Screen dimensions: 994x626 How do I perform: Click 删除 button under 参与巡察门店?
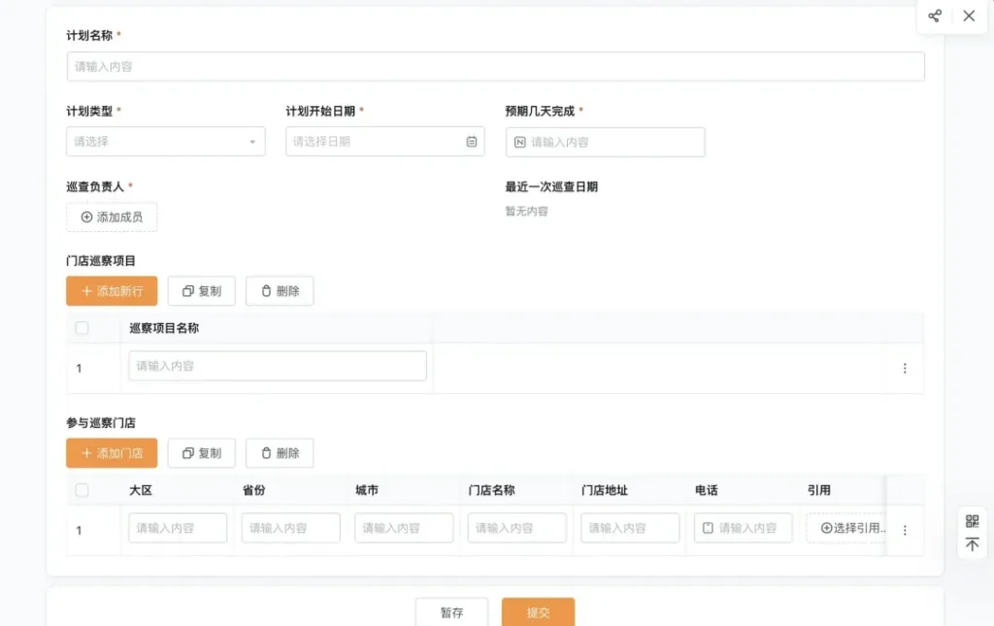pyautogui.click(x=280, y=453)
